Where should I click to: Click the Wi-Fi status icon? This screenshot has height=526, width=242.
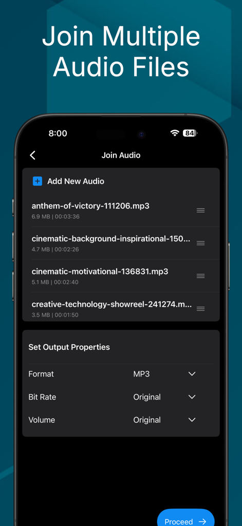click(x=175, y=133)
